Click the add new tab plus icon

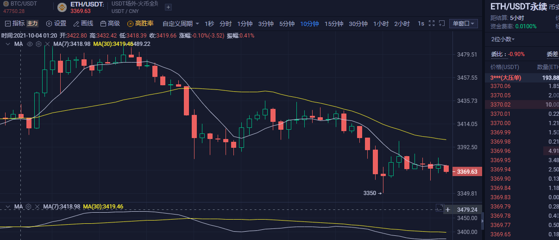point(168,7)
